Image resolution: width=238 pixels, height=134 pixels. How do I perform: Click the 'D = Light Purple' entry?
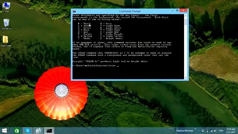[112, 34]
